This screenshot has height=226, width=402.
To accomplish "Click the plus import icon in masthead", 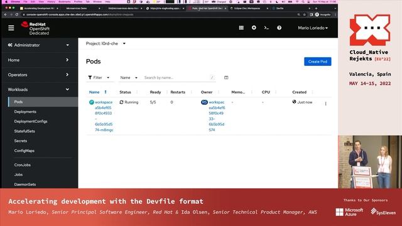I will [x=254, y=28].
